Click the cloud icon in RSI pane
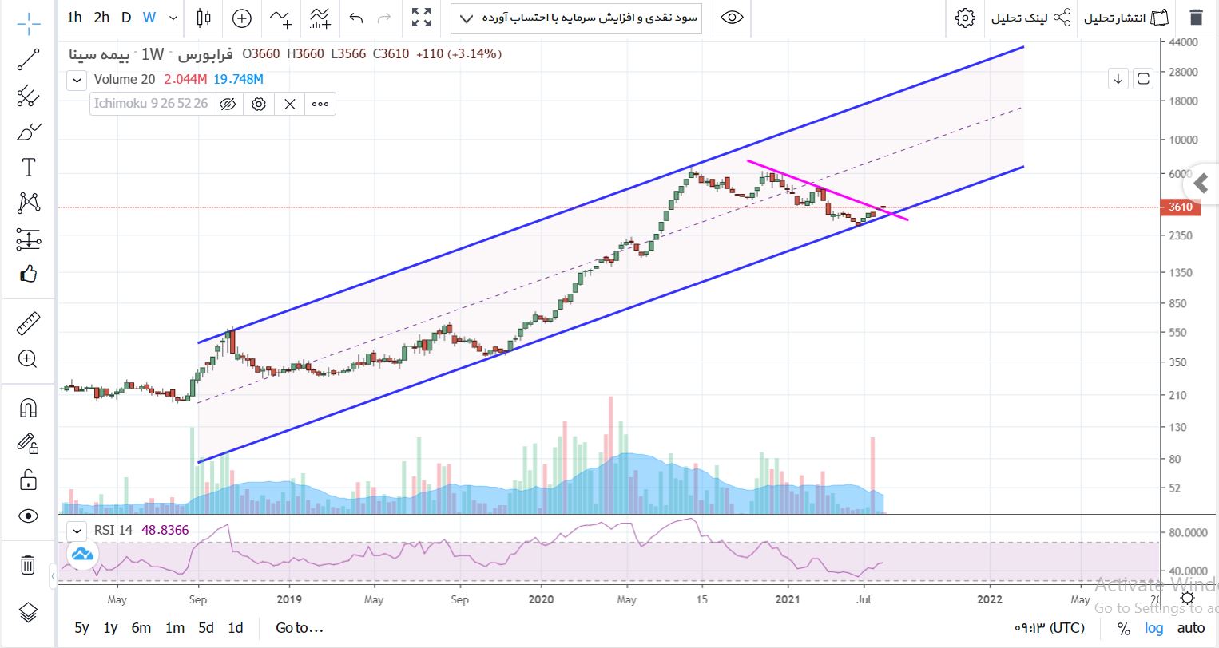1219x648 pixels. 82,553
